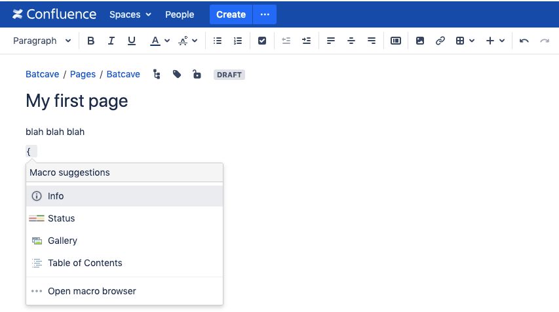This screenshot has width=559, height=312.
Task: Click the page title My first page
Action: click(77, 101)
